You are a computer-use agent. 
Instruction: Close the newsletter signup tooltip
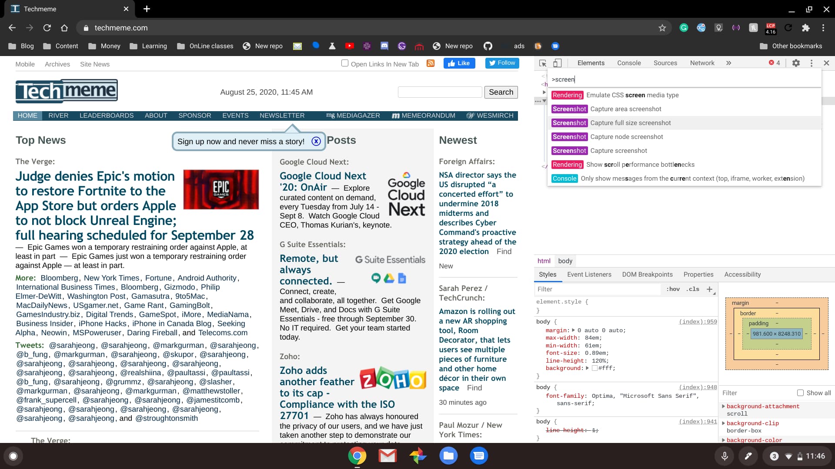point(316,142)
